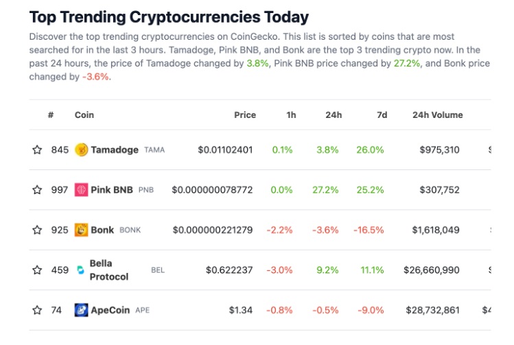The width and height of the screenshot is (514, 345).
Task: Click the Pink BNB coin logo icon
Action: pyautogui.click(x=82, y=190)
